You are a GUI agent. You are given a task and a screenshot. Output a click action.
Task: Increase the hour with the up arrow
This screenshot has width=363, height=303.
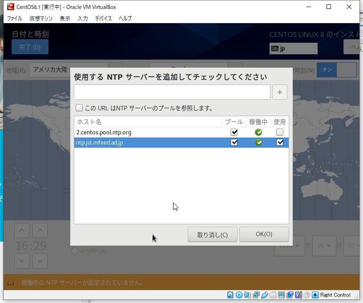pos(22,230)
